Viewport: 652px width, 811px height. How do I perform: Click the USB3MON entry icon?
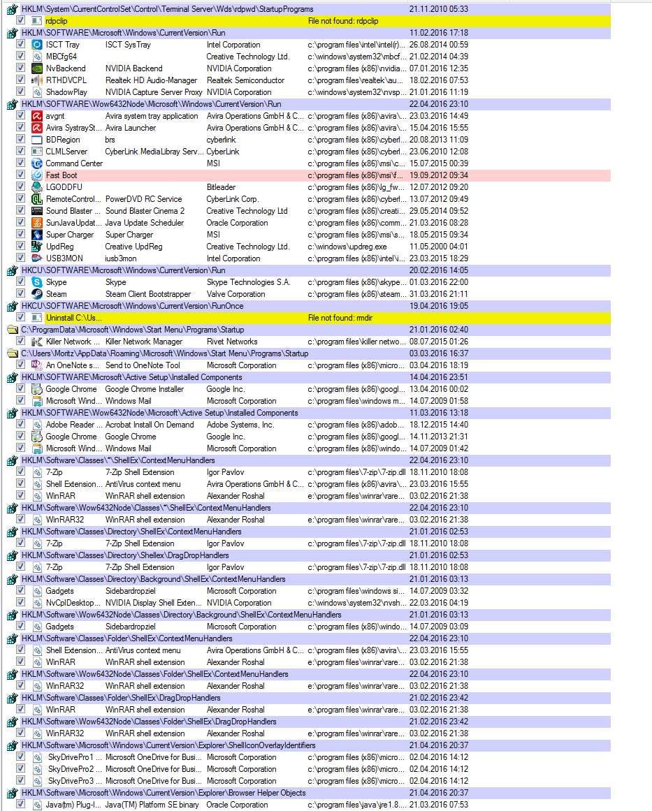click(37, 258)
